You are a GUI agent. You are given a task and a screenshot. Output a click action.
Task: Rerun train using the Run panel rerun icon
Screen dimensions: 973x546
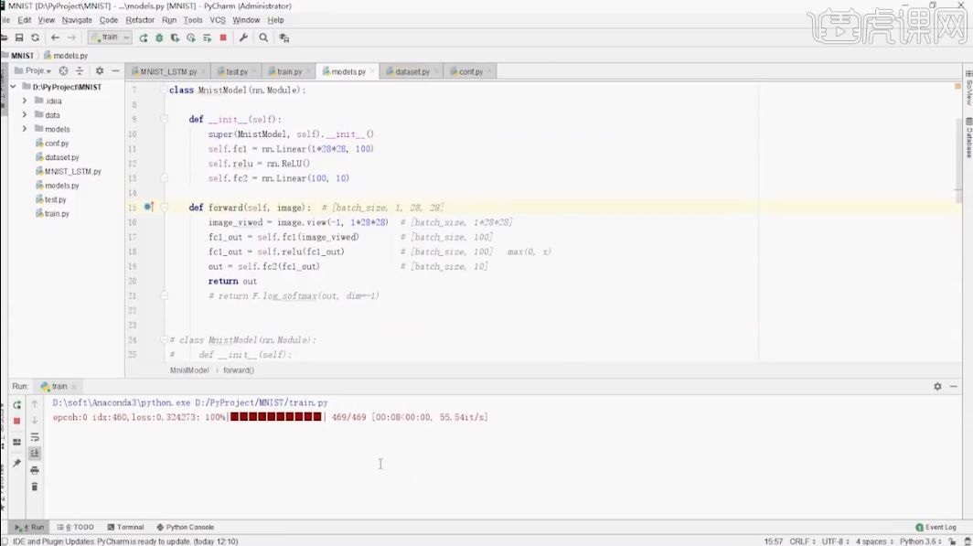[16, 405]
